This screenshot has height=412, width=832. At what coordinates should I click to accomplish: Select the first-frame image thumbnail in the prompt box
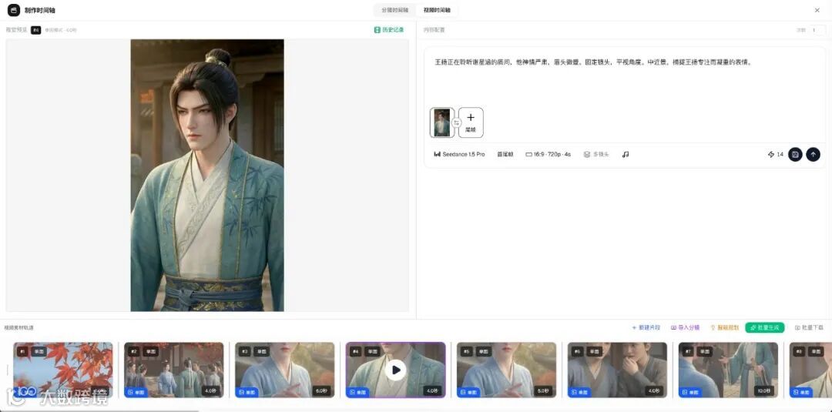pyautogui.click(x=442, y=122)
